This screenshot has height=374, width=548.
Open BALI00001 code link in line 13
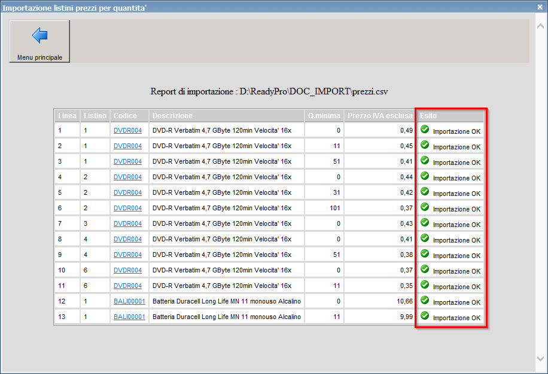(129, 317)
